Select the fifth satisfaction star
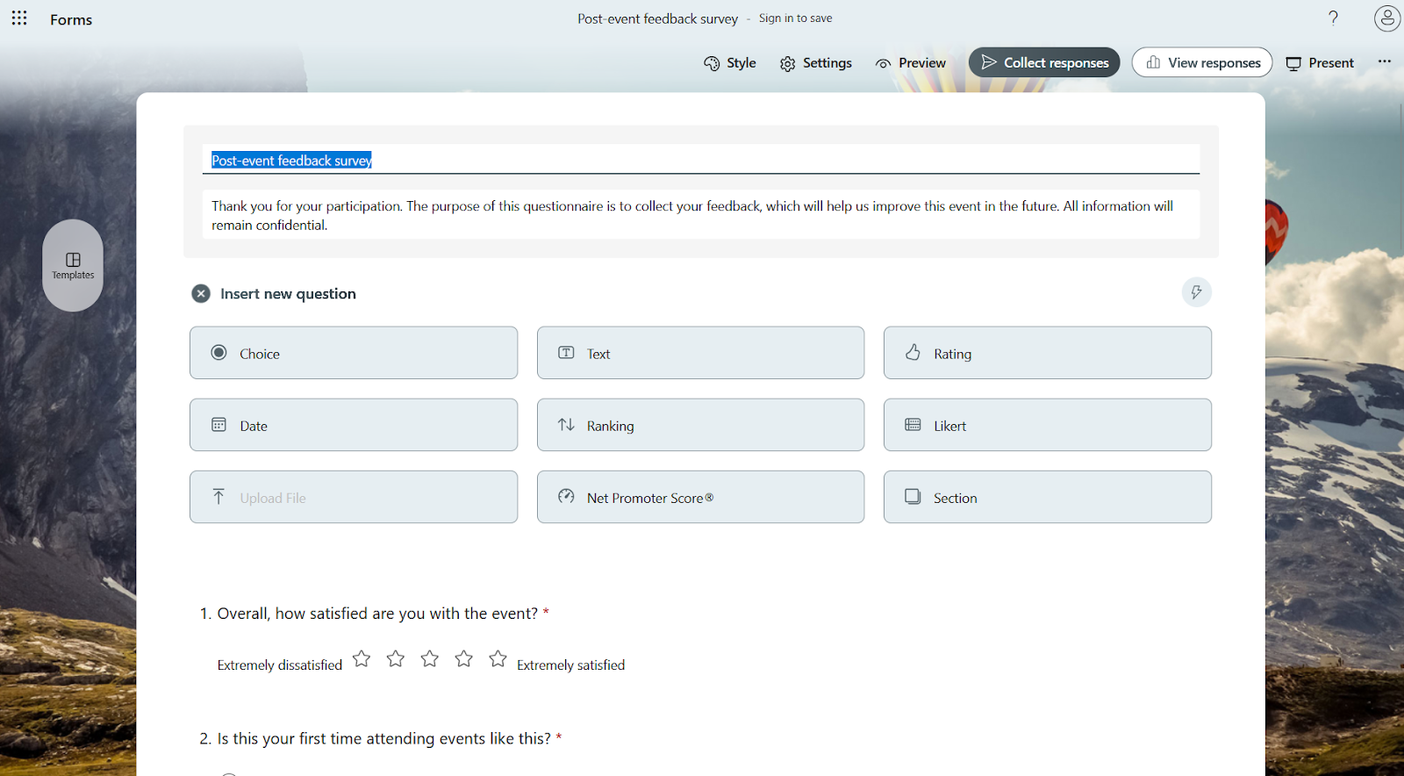The height and width of the screenshot is (776, 1404). point(498,657)
